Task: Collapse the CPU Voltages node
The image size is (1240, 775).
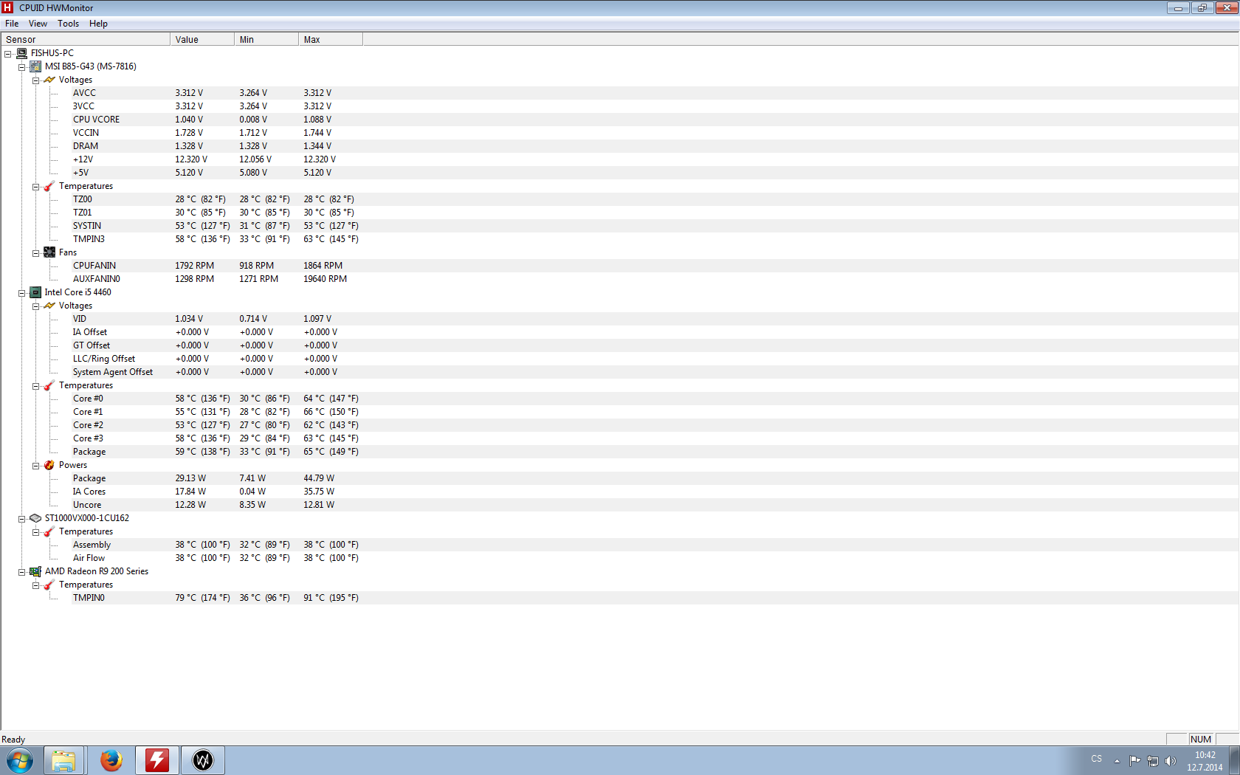Action: [35, 306]
